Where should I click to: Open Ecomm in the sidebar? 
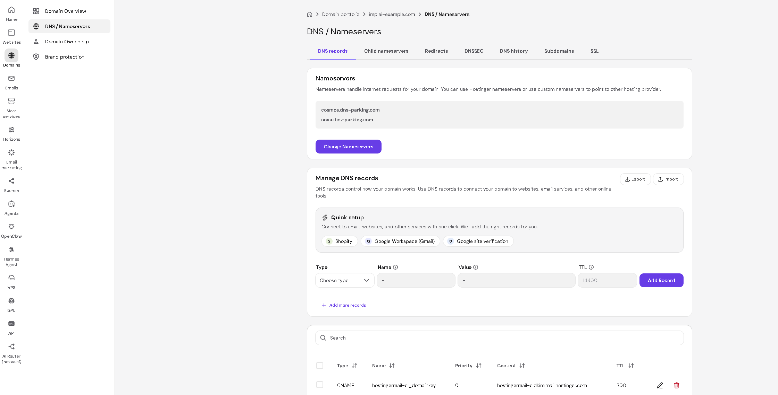11,185
